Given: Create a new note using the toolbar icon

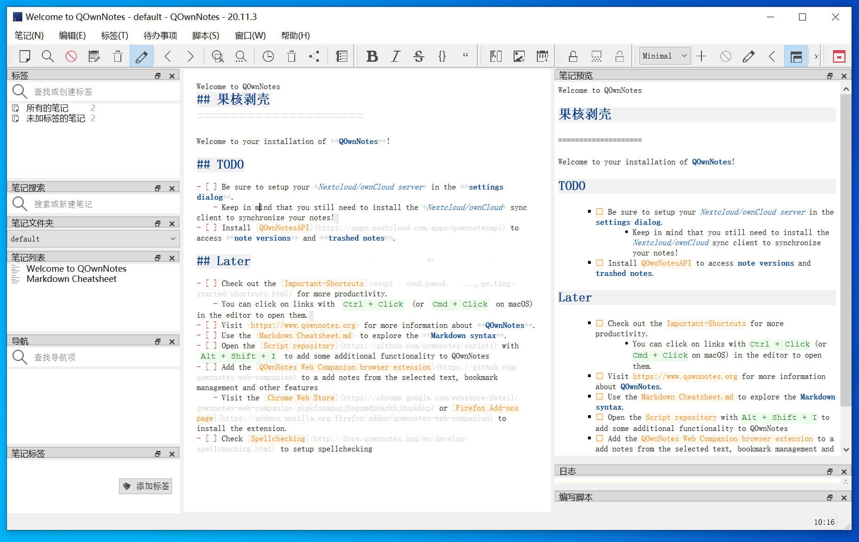Looking at the screenshot, I should coord(24,56).
